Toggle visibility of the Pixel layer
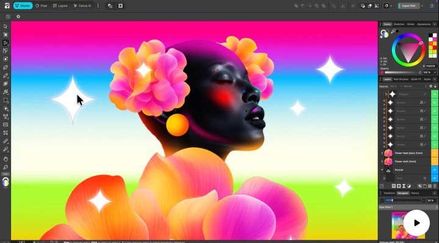Viewport: 439px width, 243px height. pyautogui.click(x=435, y=178)
